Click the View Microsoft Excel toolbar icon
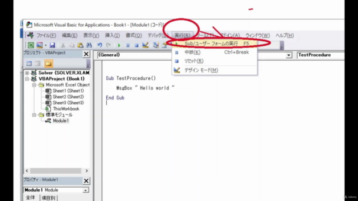 pyautogui.click(x=31, y=45)
